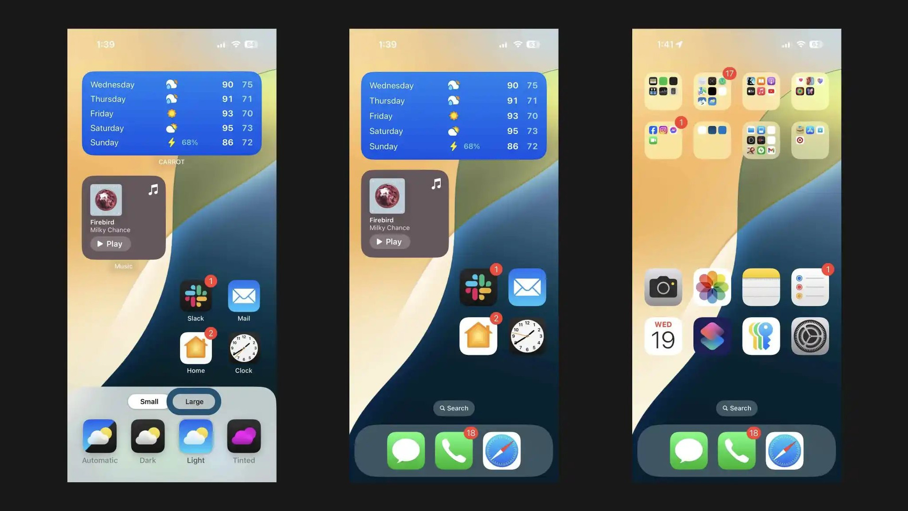Image resolution: width=908 pixels, height=511 pixels.
Task: Expand the Saturday weather forecast row
Action: (172, 128)
